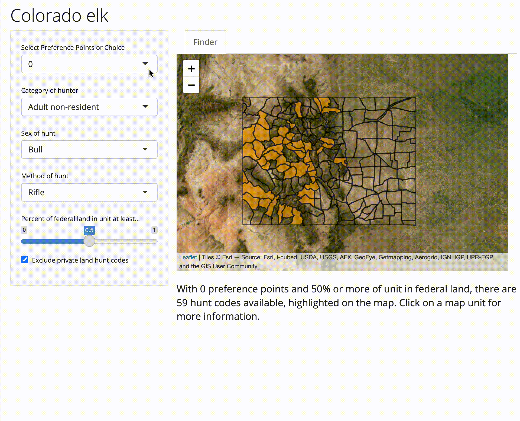The width and height of the screenshot is (520, 421).
Task: Open the Preference Points or Choice dropdown
Action: 89,64
